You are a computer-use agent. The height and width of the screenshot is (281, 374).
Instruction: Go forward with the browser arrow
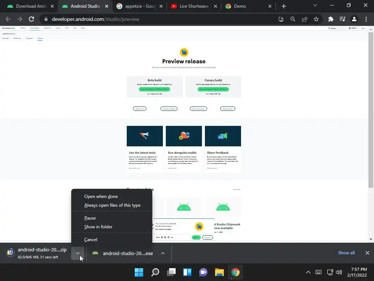20,19
